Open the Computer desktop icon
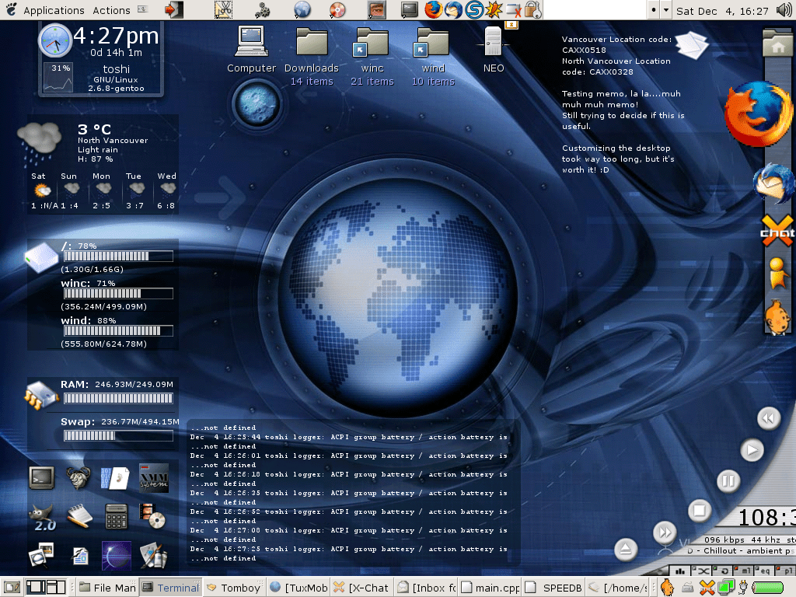 pyautogui.click(x=251, y=50)
